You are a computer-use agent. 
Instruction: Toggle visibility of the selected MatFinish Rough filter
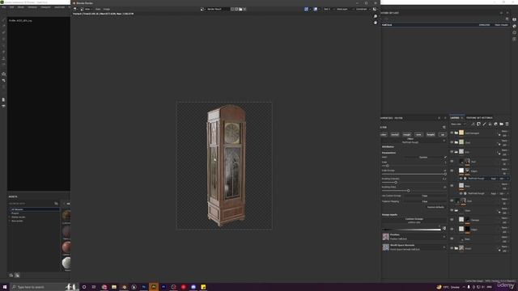461,179
